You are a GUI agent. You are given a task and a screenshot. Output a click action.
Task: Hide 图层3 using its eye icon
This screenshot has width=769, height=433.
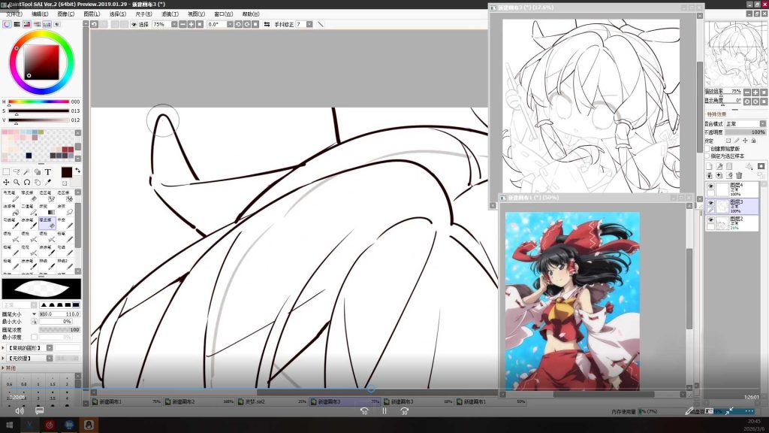tap(710, 203)
